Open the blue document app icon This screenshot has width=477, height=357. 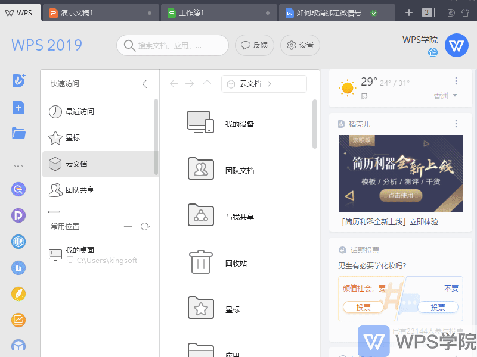tap(18, 268)
